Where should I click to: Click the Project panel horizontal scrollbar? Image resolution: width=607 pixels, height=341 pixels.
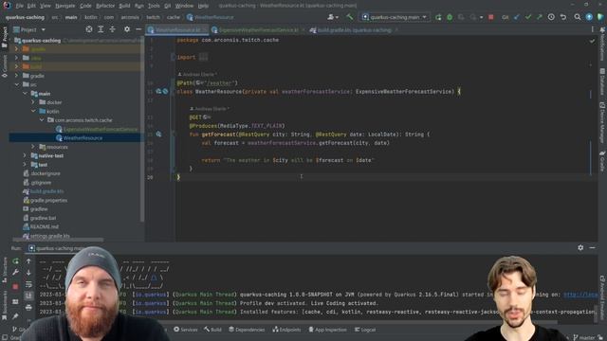(x=58, y=240)
